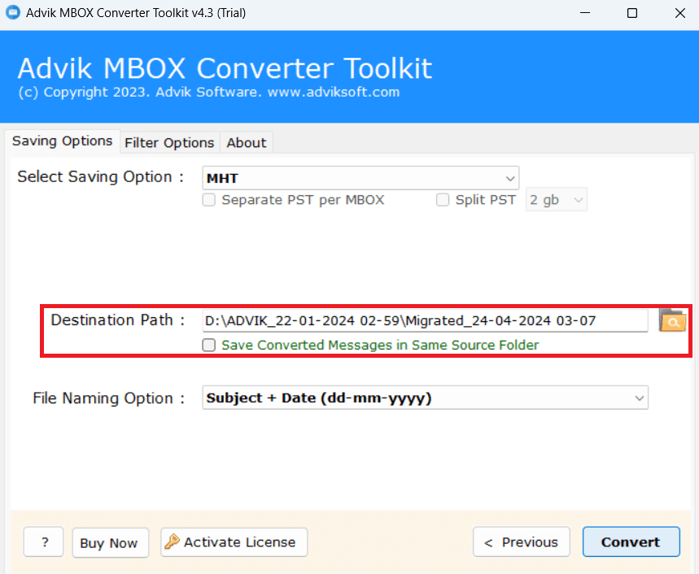The height and width of the screenshot is (574, 699).
Task: Expand the 2 gb split size dropdown
Action: pos(557,199)
